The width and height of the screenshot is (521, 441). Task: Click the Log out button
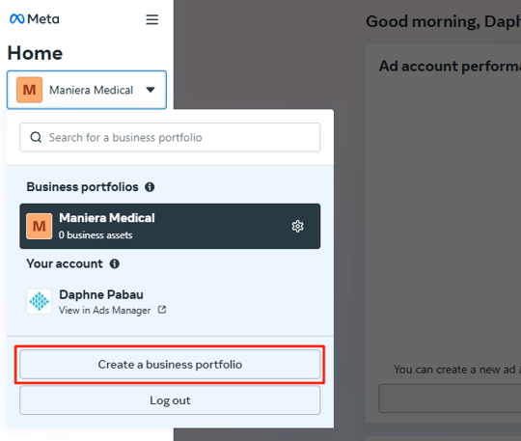click(x=170, y=400)
